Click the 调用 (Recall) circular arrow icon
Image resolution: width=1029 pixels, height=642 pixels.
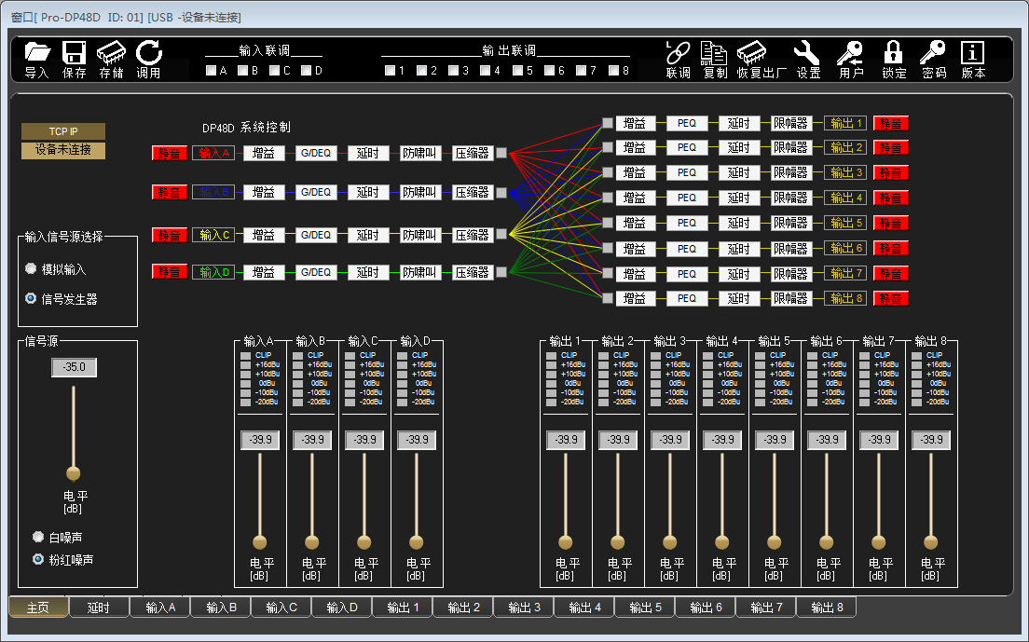pyautogui.click(x=148, y=52)
